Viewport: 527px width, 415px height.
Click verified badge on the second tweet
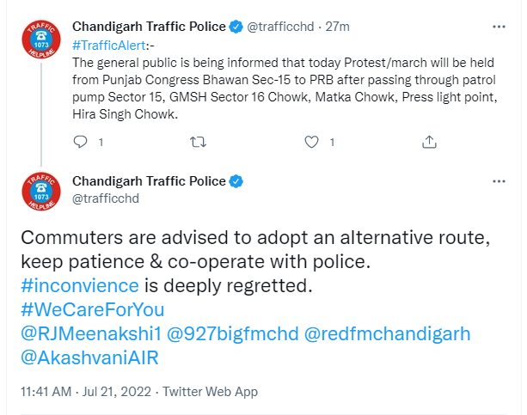236,181
